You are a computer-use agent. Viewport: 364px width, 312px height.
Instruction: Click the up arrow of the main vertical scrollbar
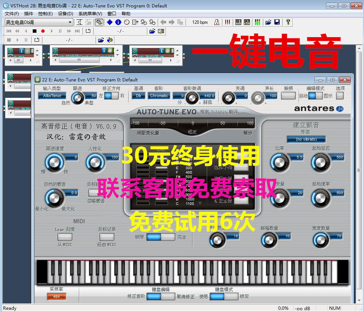click(359, 49)
